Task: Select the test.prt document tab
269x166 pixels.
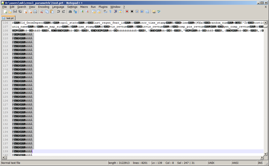Action: point(8,18)
